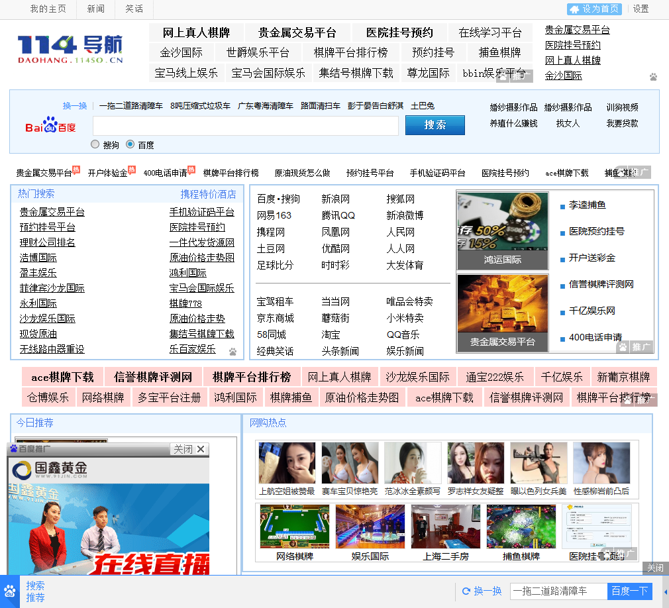The height and width of the screenshot is (608, 669).
Task: Open 李逵捕鱼 list link
Action: 587,205
